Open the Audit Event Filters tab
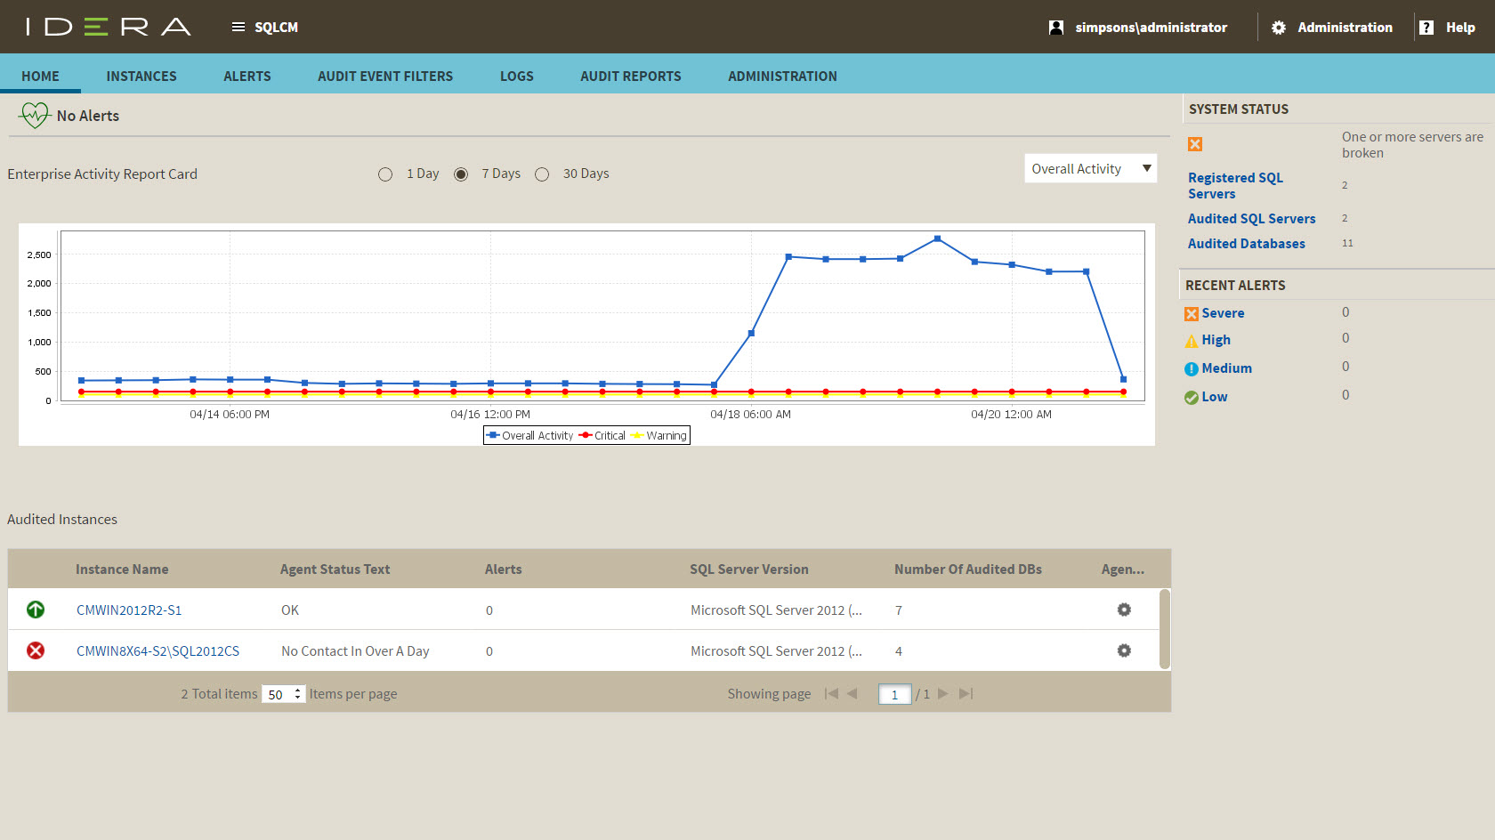This screenshot has width=1495, height=840. pyautogui.click(x=384, y=77)
